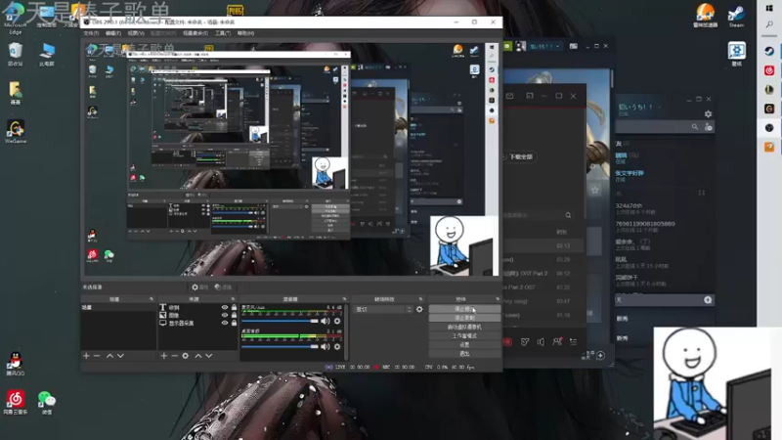Open the 视图(V) menu in OBS

[x=136, y=33]
